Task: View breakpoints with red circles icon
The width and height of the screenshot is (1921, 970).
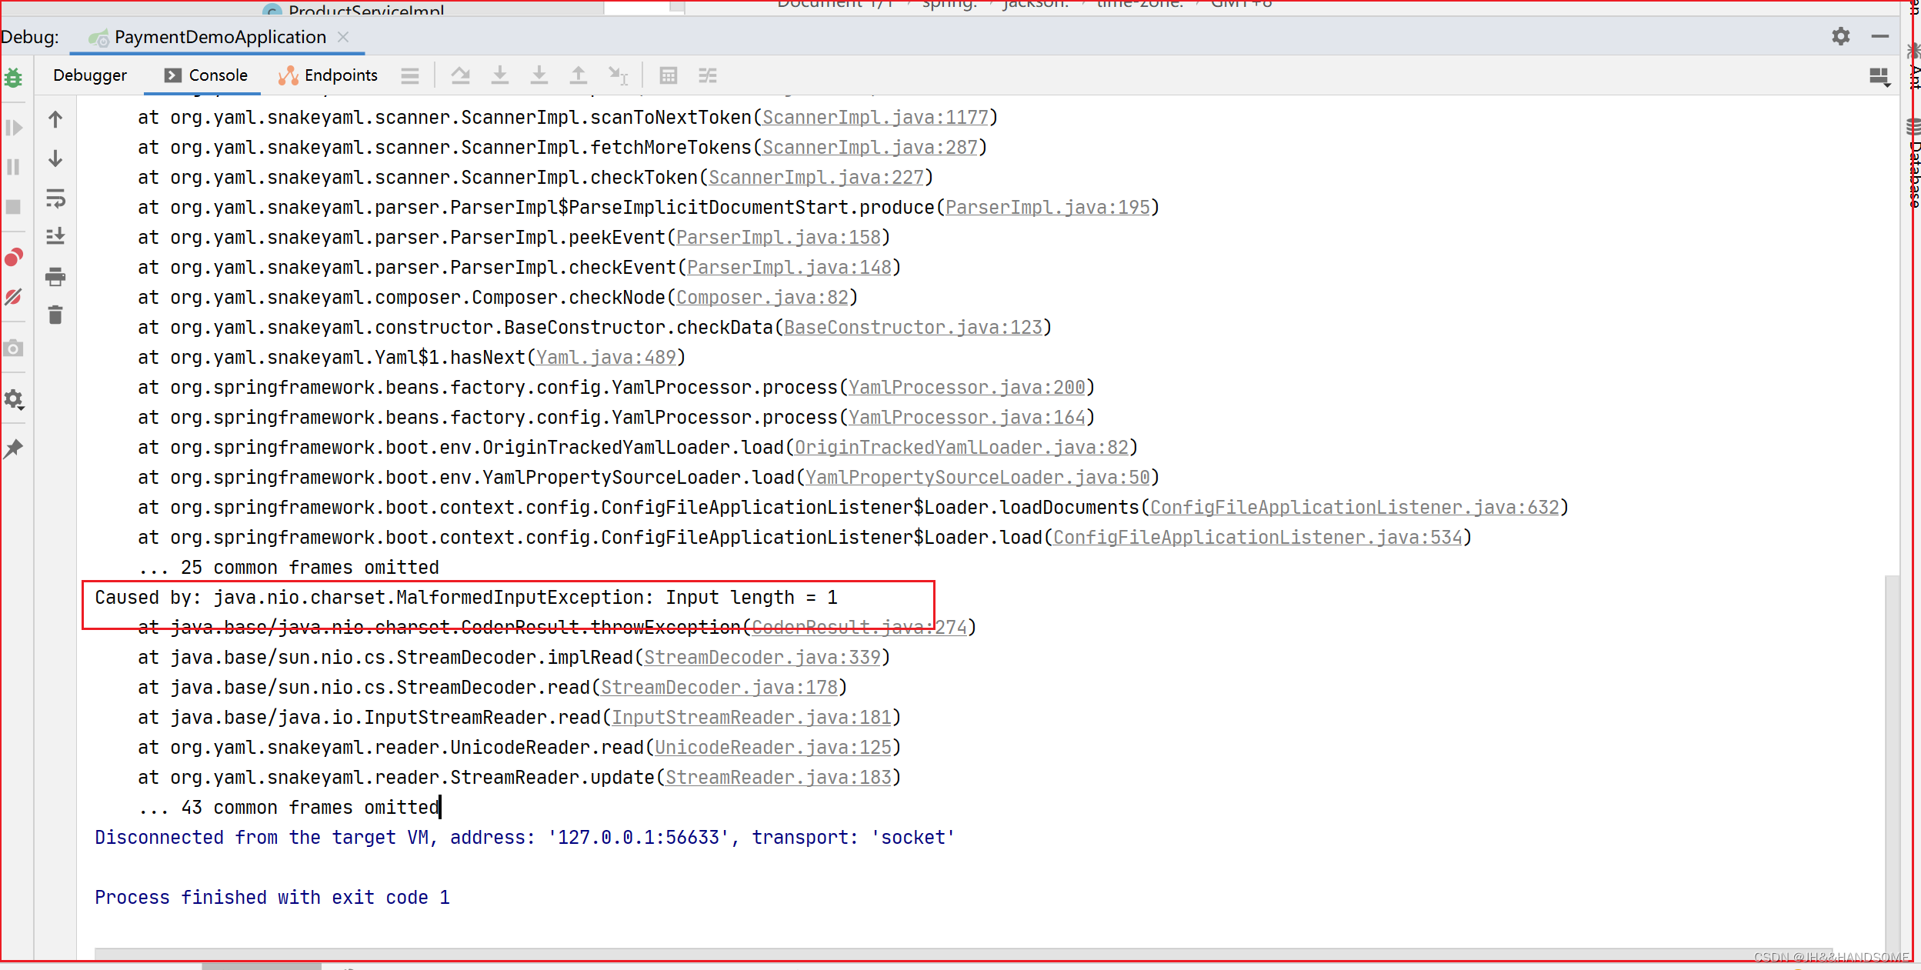Action: [x=13, y=257]
